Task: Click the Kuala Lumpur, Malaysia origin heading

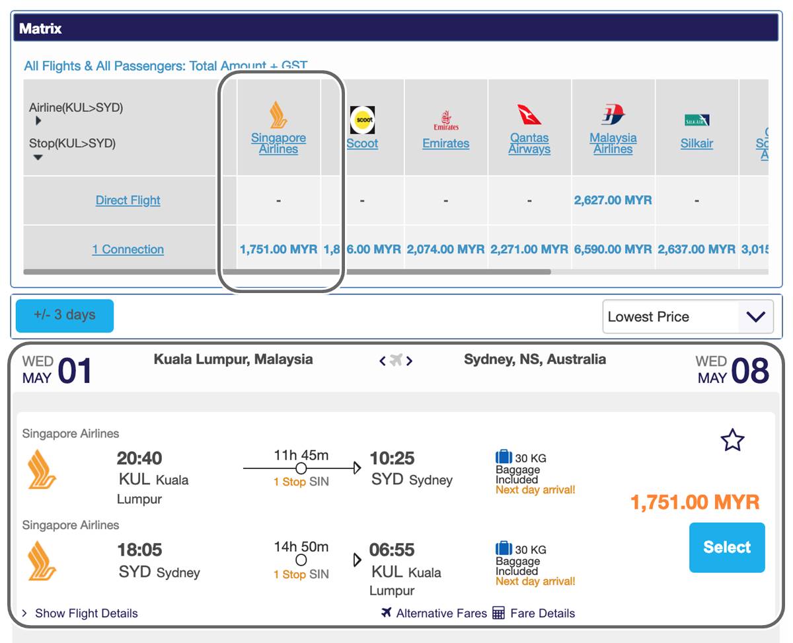Action: tap(233, 360)
